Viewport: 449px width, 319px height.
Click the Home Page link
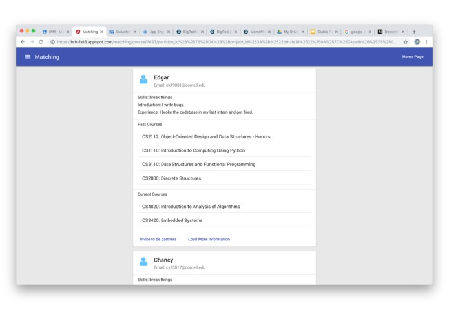413,57
